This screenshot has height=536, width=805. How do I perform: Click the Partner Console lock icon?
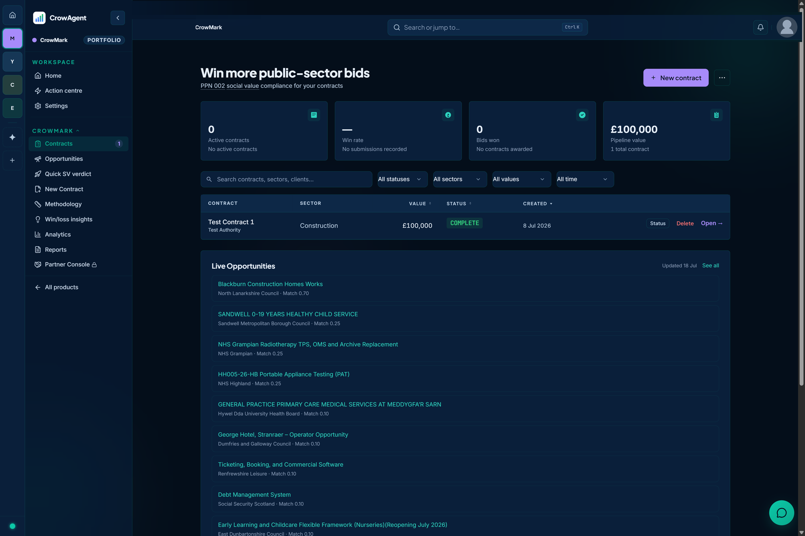tap(94, 265)
